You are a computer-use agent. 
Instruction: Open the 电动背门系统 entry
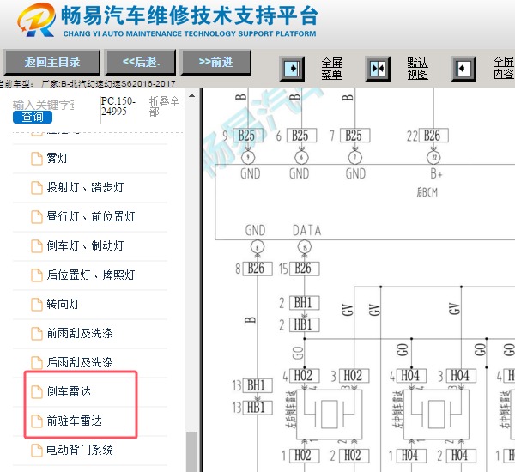pos(80,450)
